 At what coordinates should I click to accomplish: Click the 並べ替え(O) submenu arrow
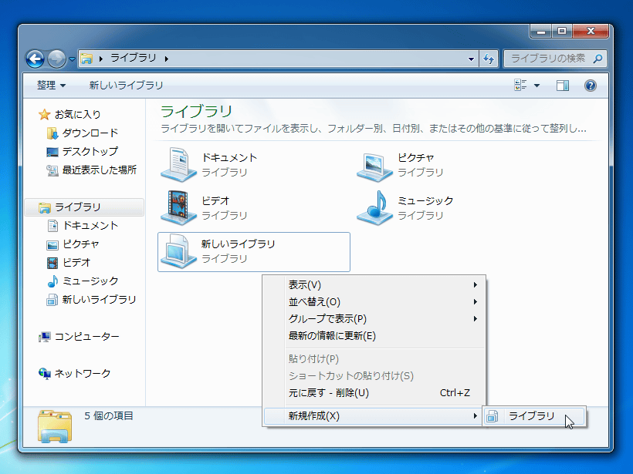(x=476, y=302)
